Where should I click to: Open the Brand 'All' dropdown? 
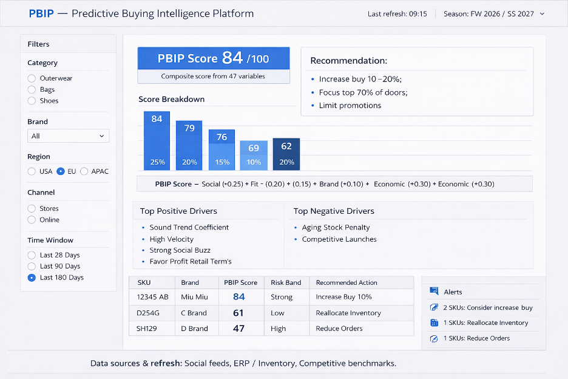point(69,136)
